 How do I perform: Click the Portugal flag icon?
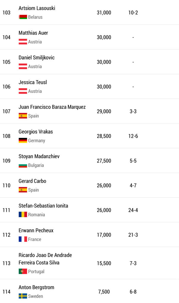[x=23, y=271]
